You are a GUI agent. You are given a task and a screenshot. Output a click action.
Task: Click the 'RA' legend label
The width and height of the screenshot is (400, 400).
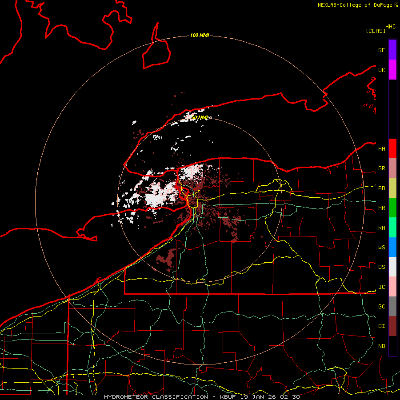tap(381, 228)
